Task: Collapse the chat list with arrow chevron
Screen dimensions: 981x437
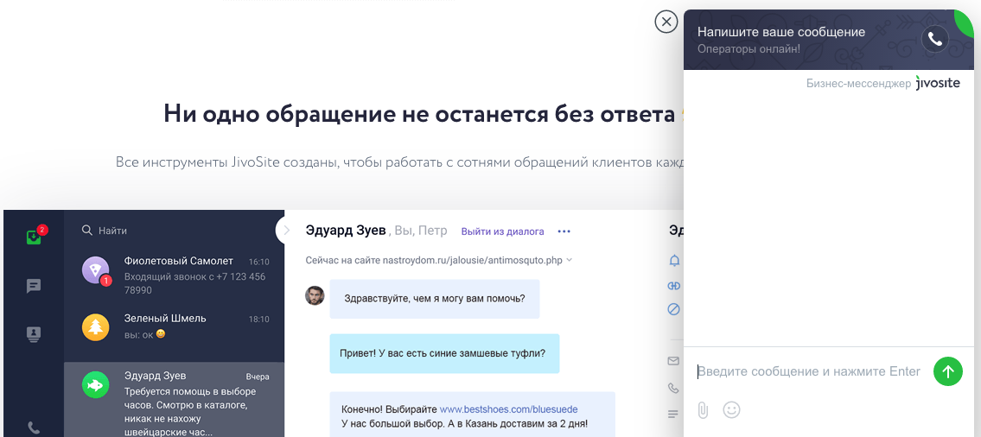Action: click(287, 230)
